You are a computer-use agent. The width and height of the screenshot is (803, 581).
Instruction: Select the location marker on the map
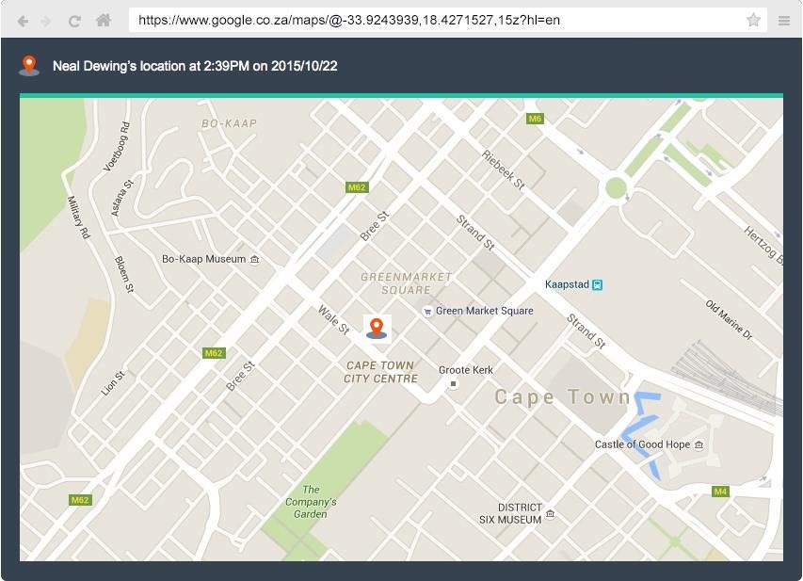(377, 329)
